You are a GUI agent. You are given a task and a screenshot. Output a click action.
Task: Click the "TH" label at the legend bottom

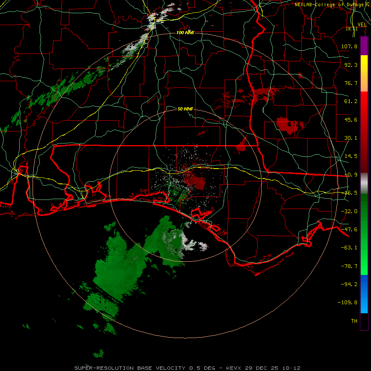[x=354, y=321]
